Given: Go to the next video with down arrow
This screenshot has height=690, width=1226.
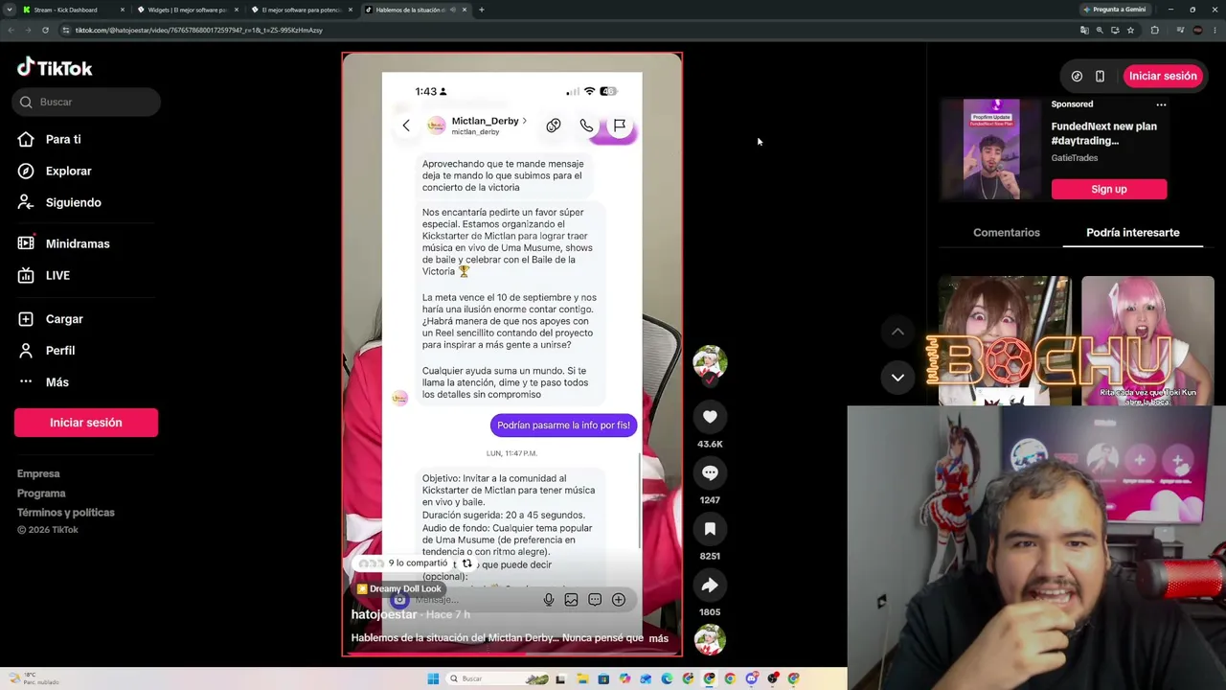Looking at the screenshot, I should 897,378.
